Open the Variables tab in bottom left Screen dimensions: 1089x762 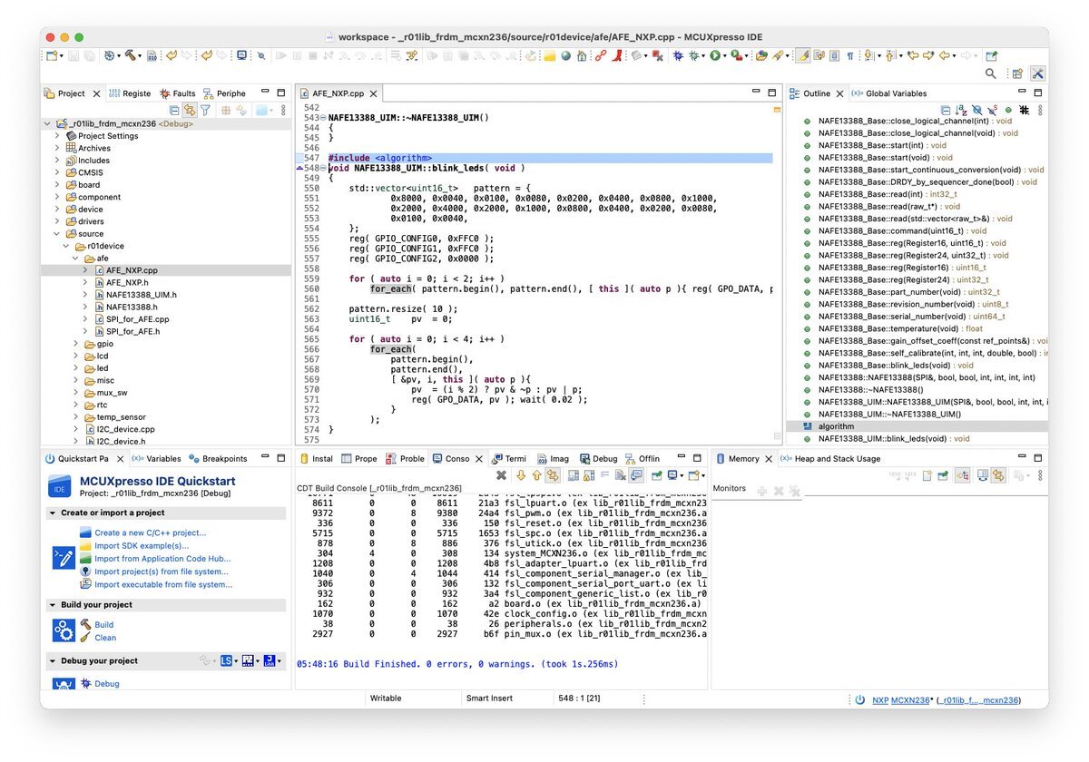tap(156, 459)
